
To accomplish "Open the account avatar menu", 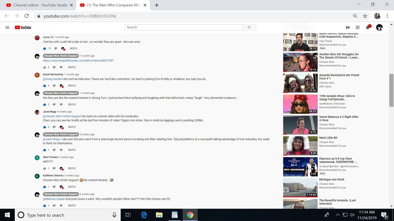I will tap(379, 28).
